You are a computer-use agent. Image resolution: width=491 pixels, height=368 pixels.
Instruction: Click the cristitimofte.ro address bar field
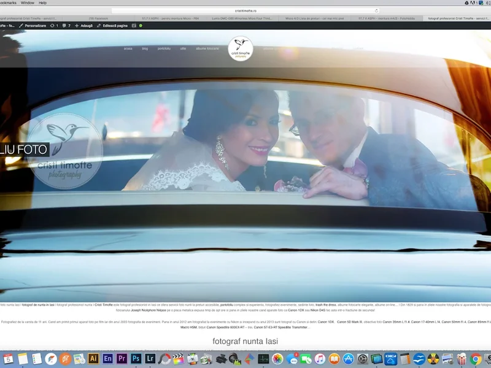(245, 10)
